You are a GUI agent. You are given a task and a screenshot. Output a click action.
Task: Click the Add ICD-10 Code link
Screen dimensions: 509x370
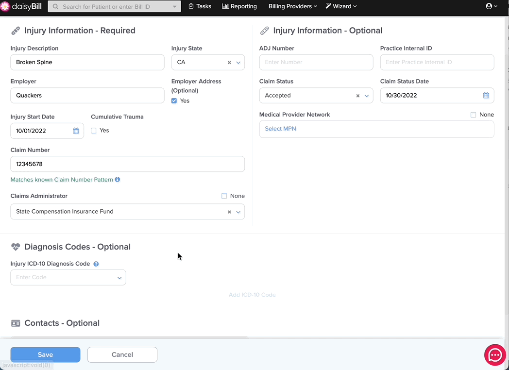coord(252,295)
